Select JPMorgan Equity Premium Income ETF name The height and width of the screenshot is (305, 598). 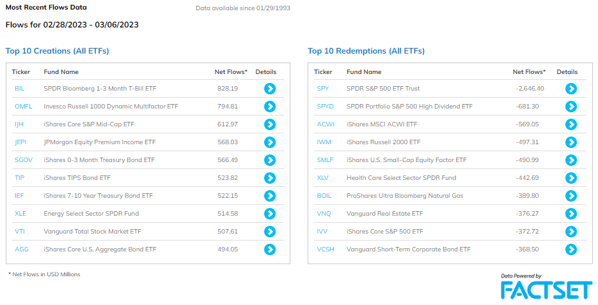point(100,142)
